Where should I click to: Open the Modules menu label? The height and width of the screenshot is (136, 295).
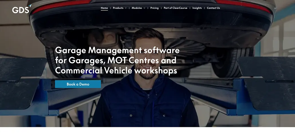coord(137,8)
